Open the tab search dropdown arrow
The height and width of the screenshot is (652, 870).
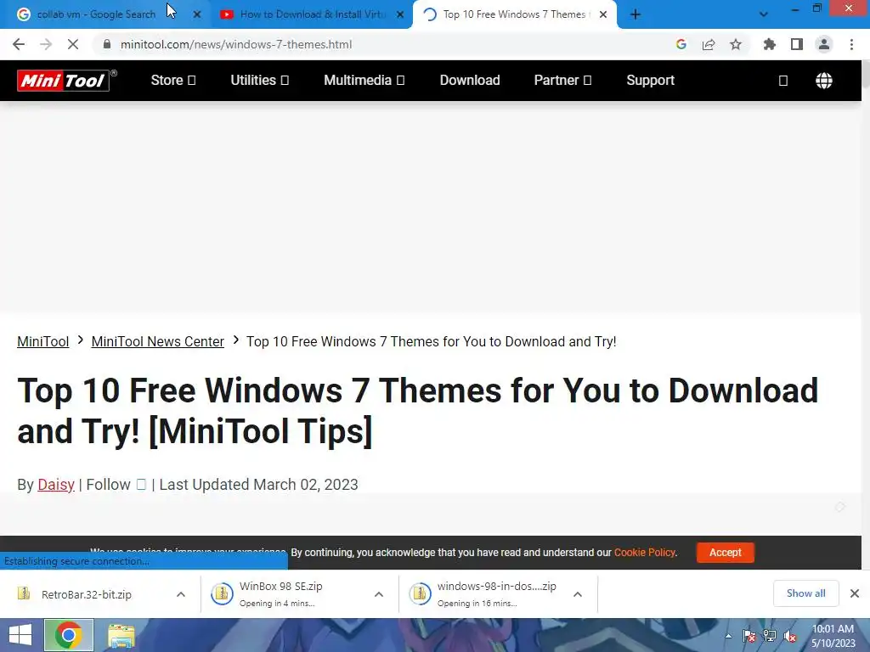(764, 14)
